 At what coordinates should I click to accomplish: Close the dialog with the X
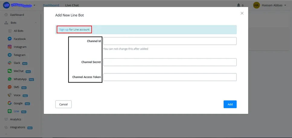[x=242, y=13]
